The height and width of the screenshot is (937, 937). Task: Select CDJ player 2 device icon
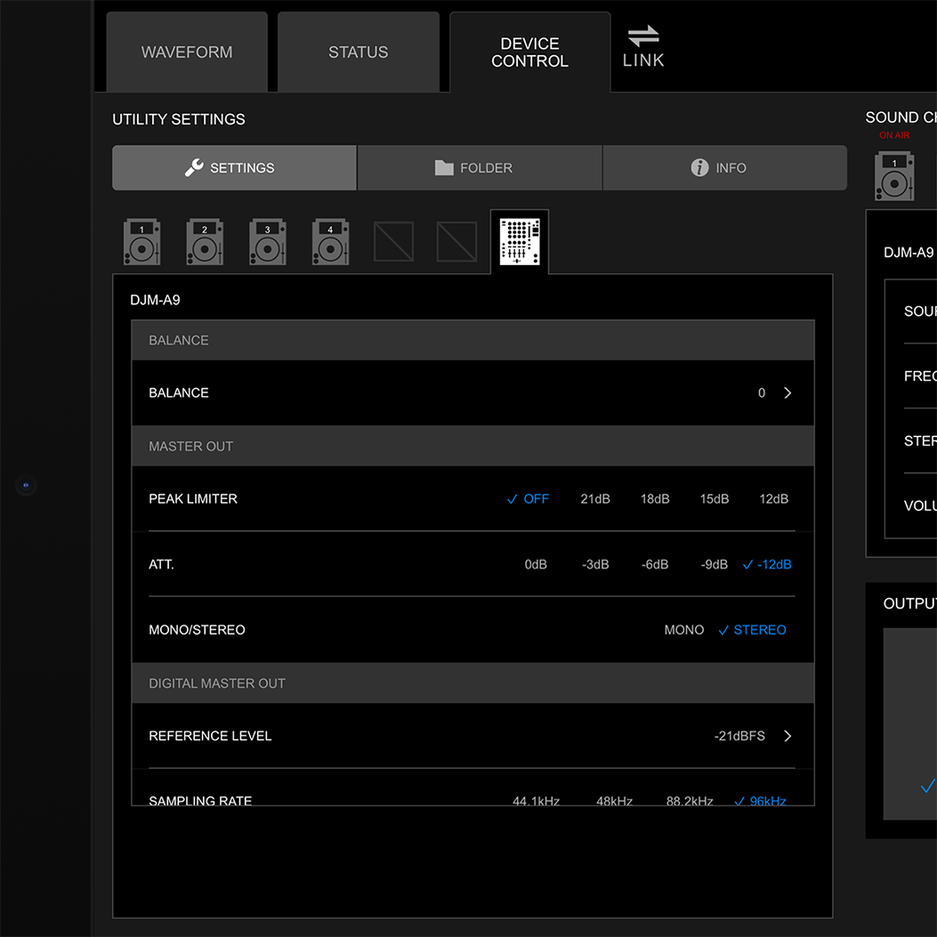pos(205,242)
